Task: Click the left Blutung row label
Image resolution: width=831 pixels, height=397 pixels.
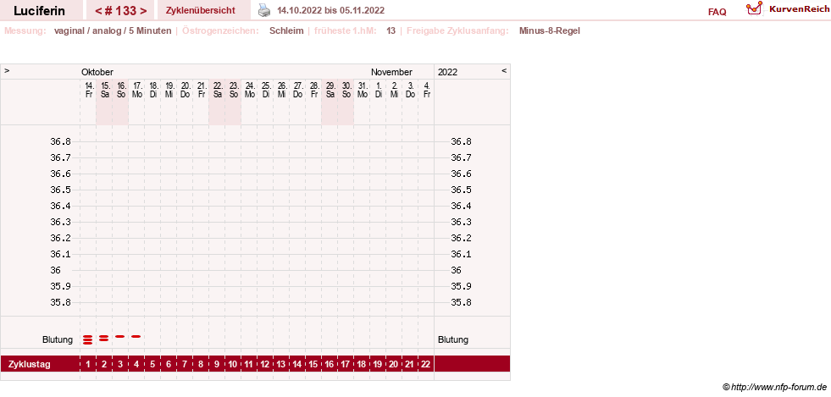Action: tap(58, 339)
